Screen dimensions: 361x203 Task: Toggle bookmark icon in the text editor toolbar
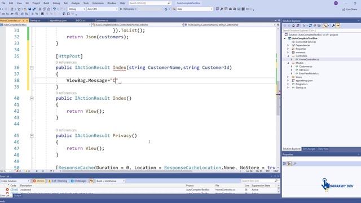(x=42, y=14)
